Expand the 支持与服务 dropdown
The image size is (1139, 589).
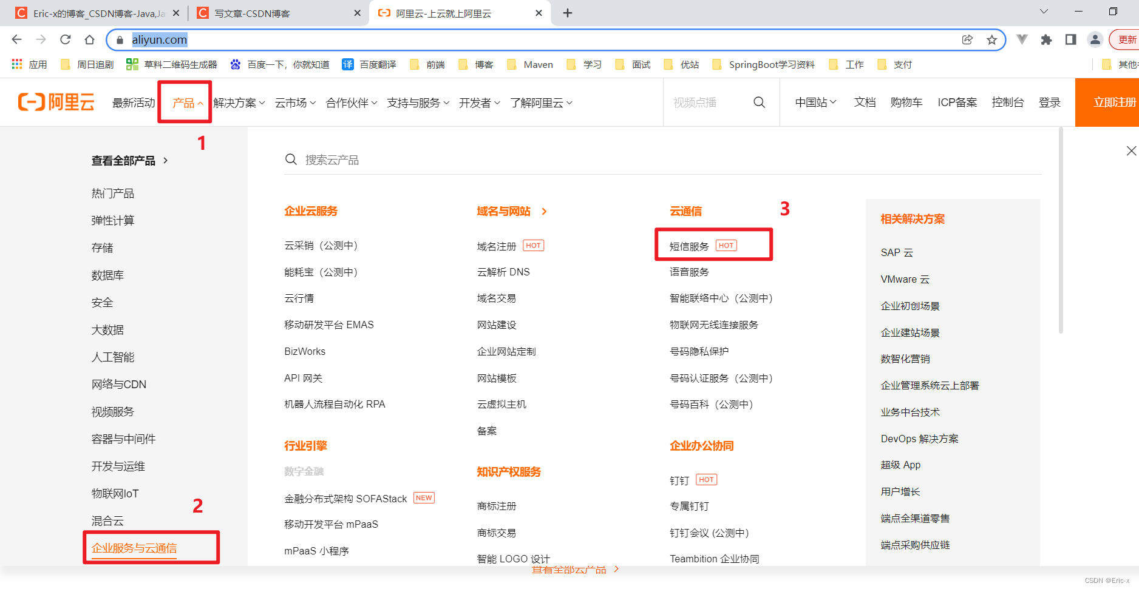(x=418, y=103)
